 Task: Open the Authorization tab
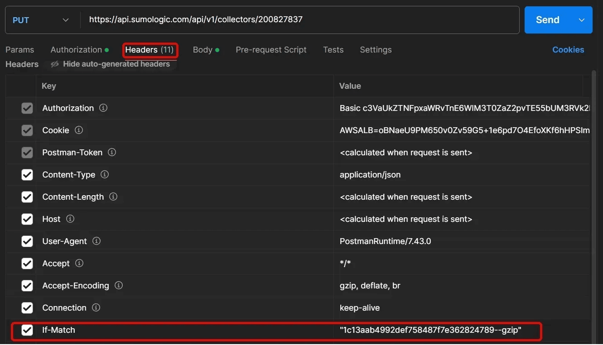pyautogui.click(x=76, y=50)
